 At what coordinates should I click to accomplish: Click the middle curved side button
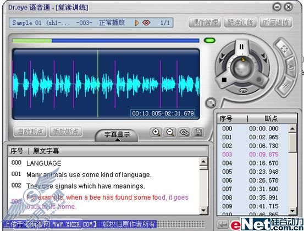[291, 67]
